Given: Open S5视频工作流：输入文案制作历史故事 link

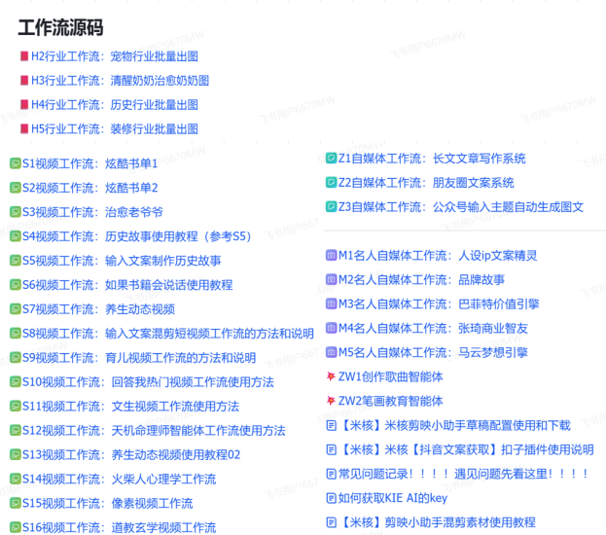Looking at the screenshot, I should tap(122, 261).
